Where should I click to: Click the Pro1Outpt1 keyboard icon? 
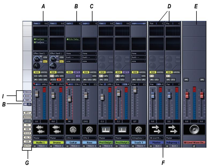106,129
